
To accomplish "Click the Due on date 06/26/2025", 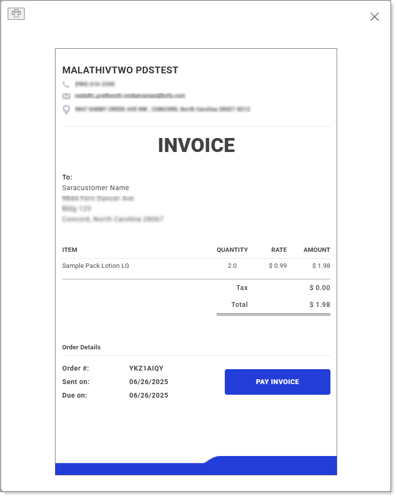I will 150,395.
